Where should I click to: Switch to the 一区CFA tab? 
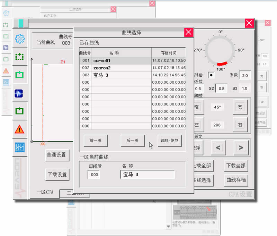(x=45, y=193)
